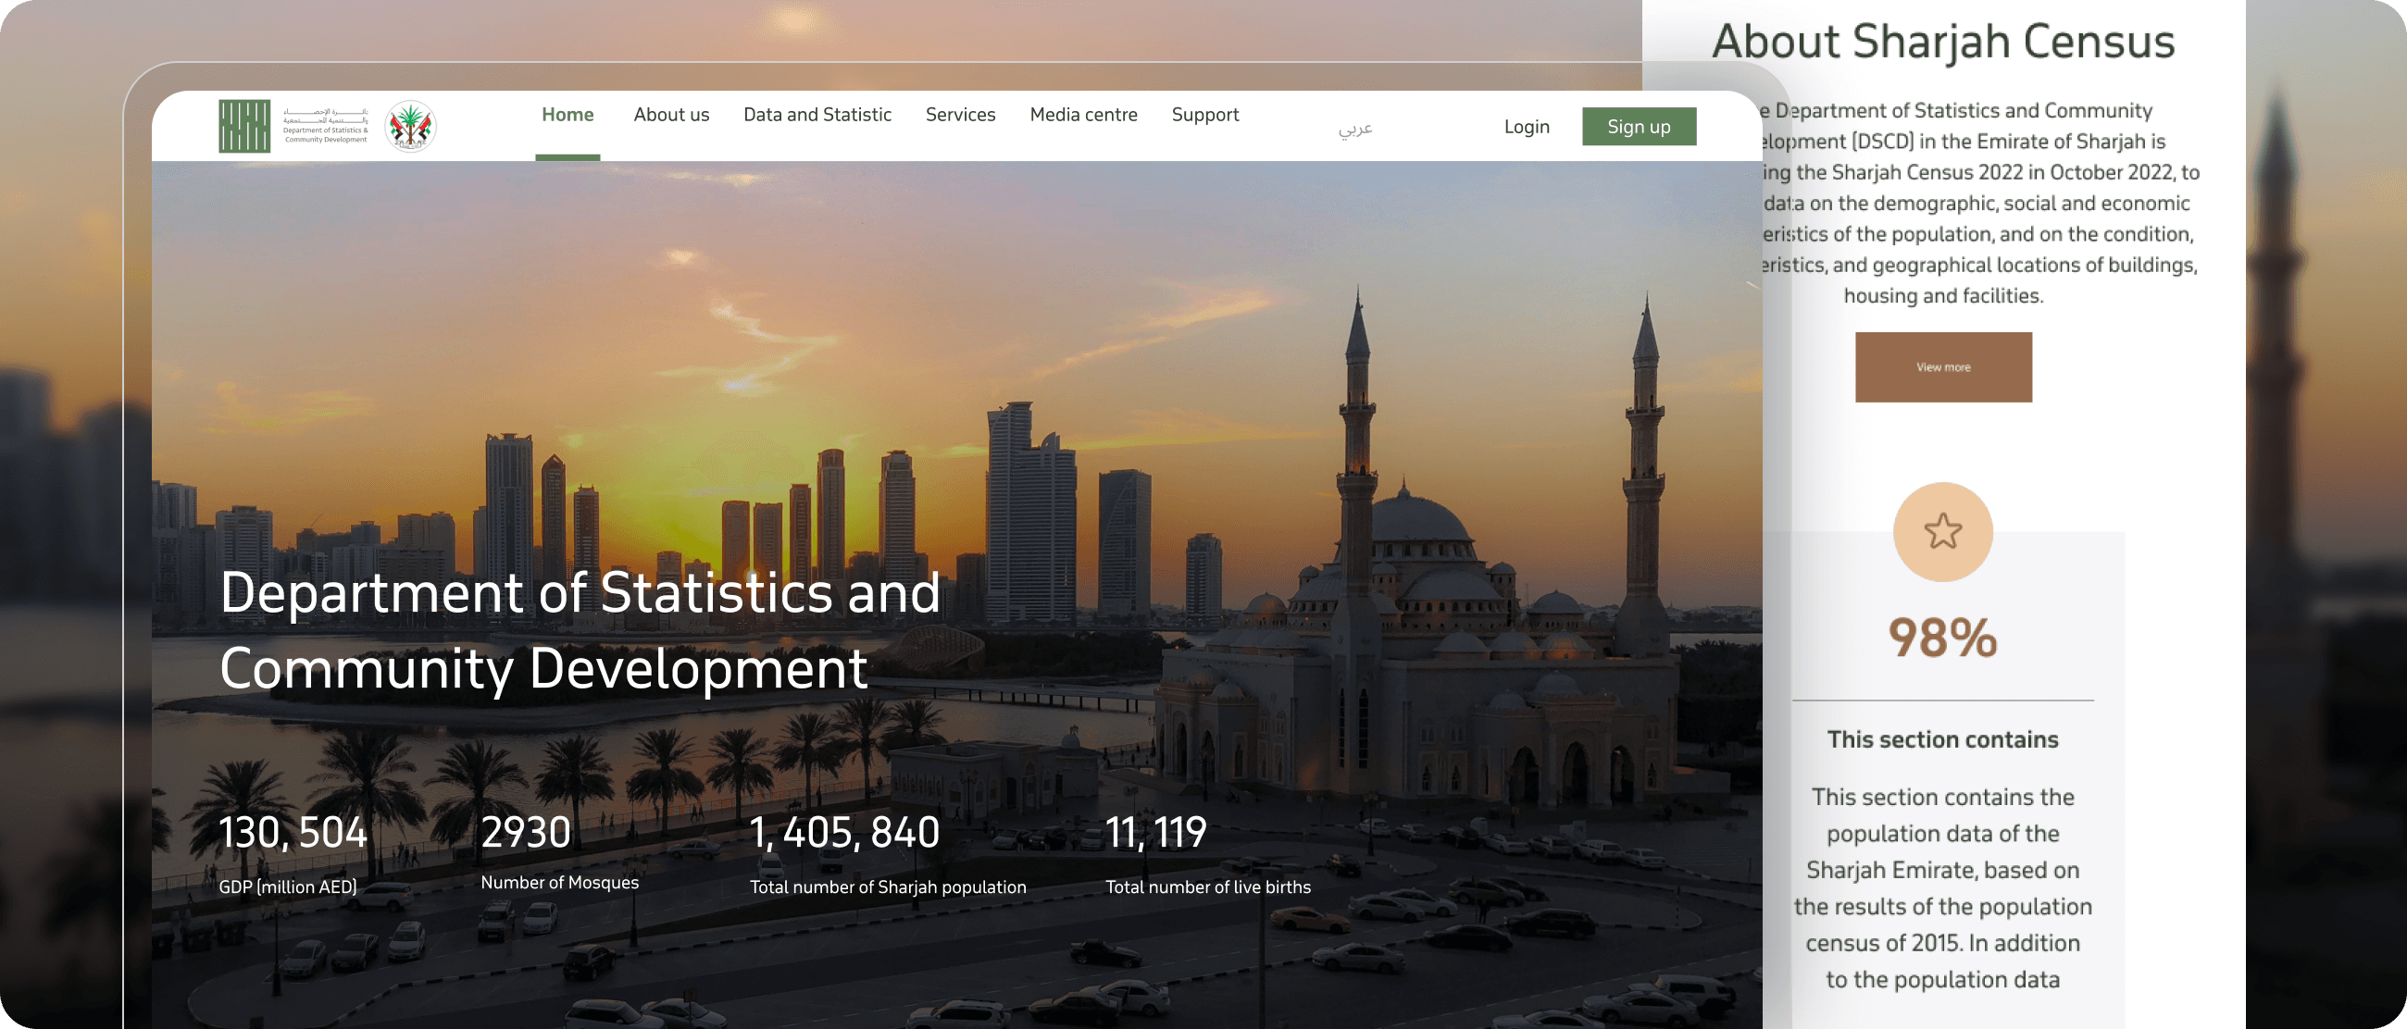
Task: Click the 2930 mosques figure
Action: coord(525,833)
